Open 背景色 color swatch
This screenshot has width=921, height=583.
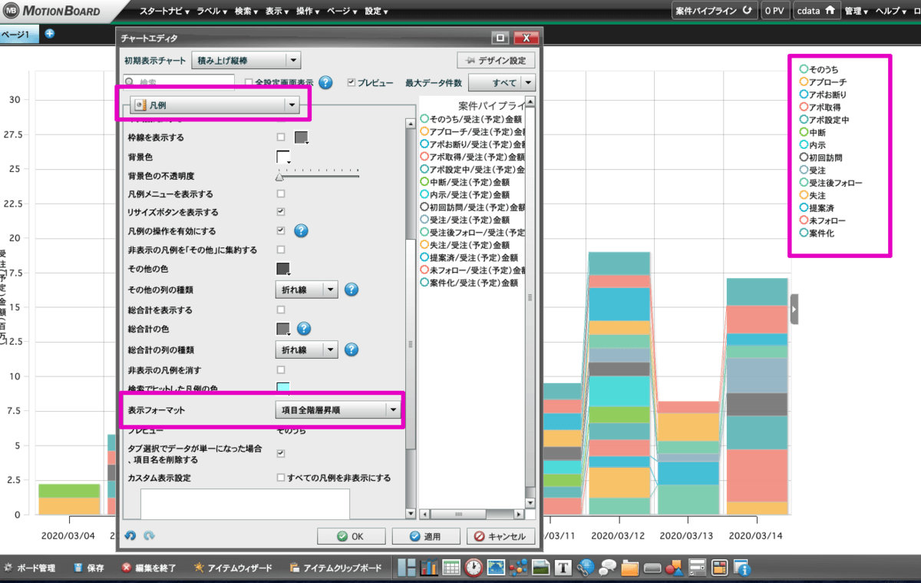pos(283,157)
